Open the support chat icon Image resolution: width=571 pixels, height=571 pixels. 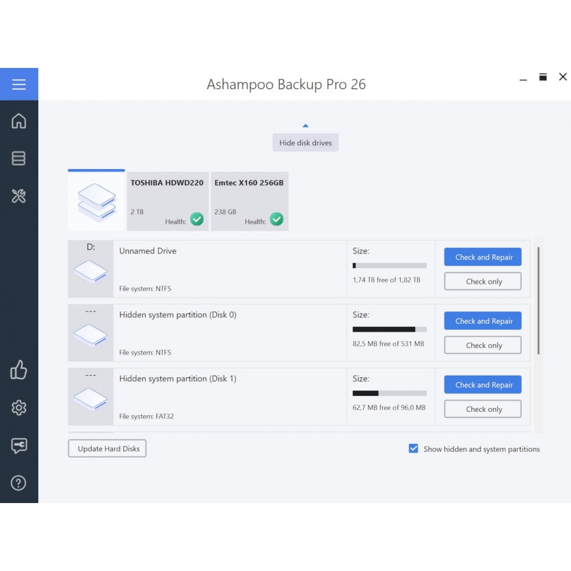point(19,445)
